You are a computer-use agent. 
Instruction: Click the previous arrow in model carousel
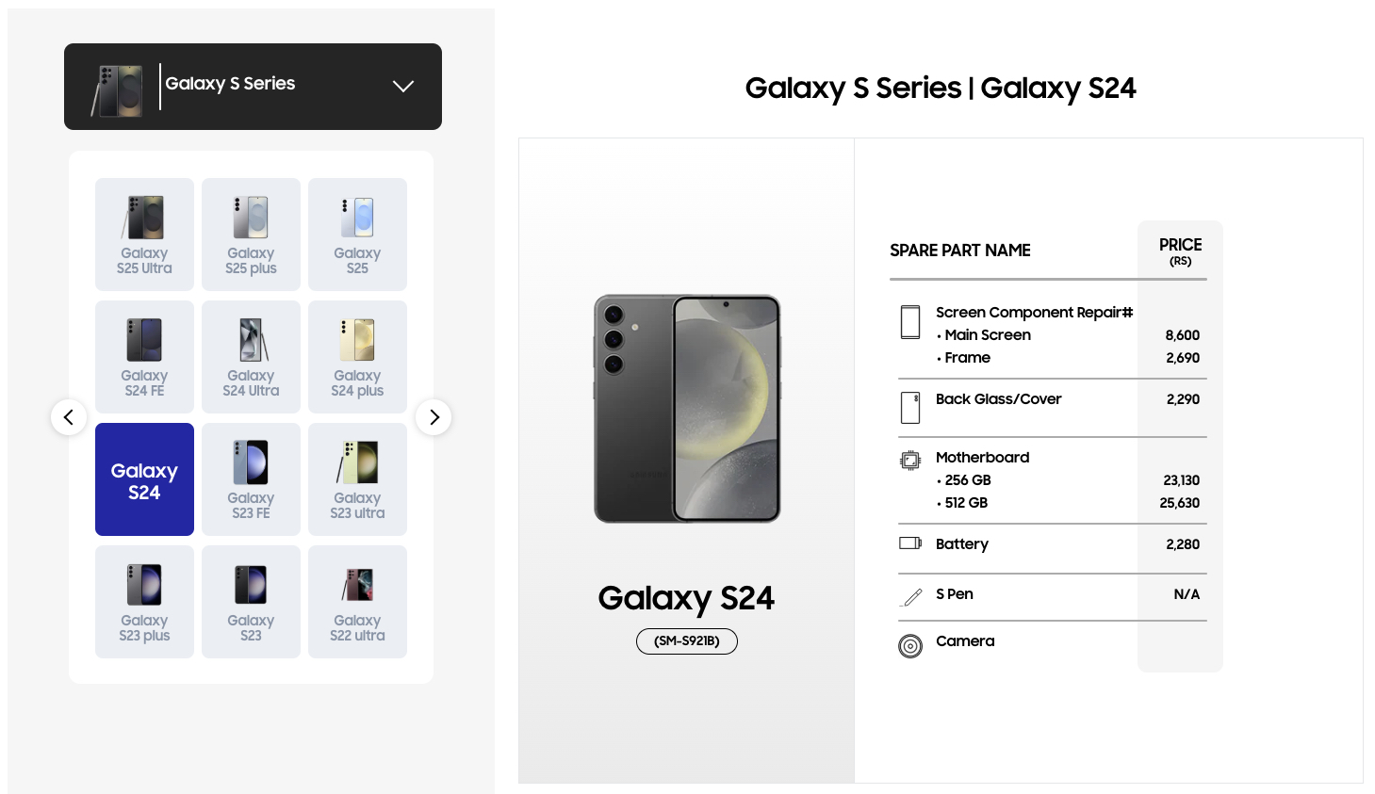(69, 417)
